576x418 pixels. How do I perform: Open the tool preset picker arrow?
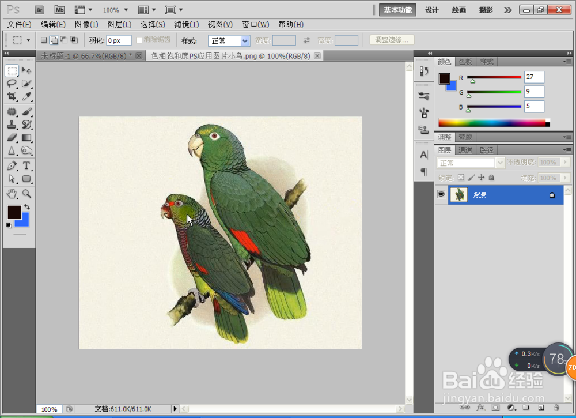28,40
